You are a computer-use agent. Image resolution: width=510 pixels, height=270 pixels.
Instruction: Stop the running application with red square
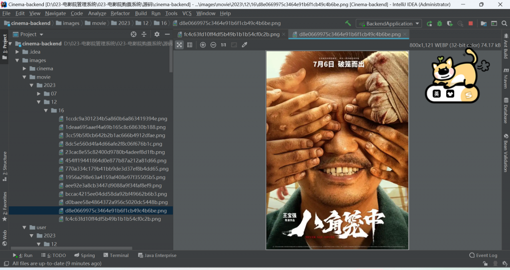[471, 23]
